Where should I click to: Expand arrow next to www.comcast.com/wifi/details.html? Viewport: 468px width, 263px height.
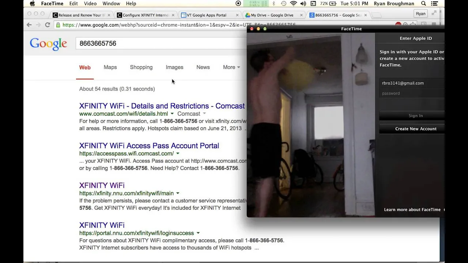click(x=172, y=114)
